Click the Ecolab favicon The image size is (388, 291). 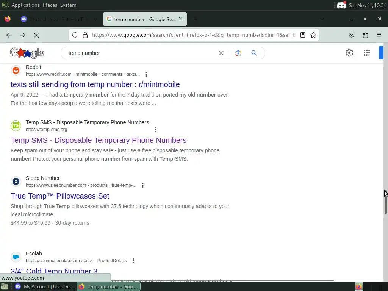pos(16,257)
